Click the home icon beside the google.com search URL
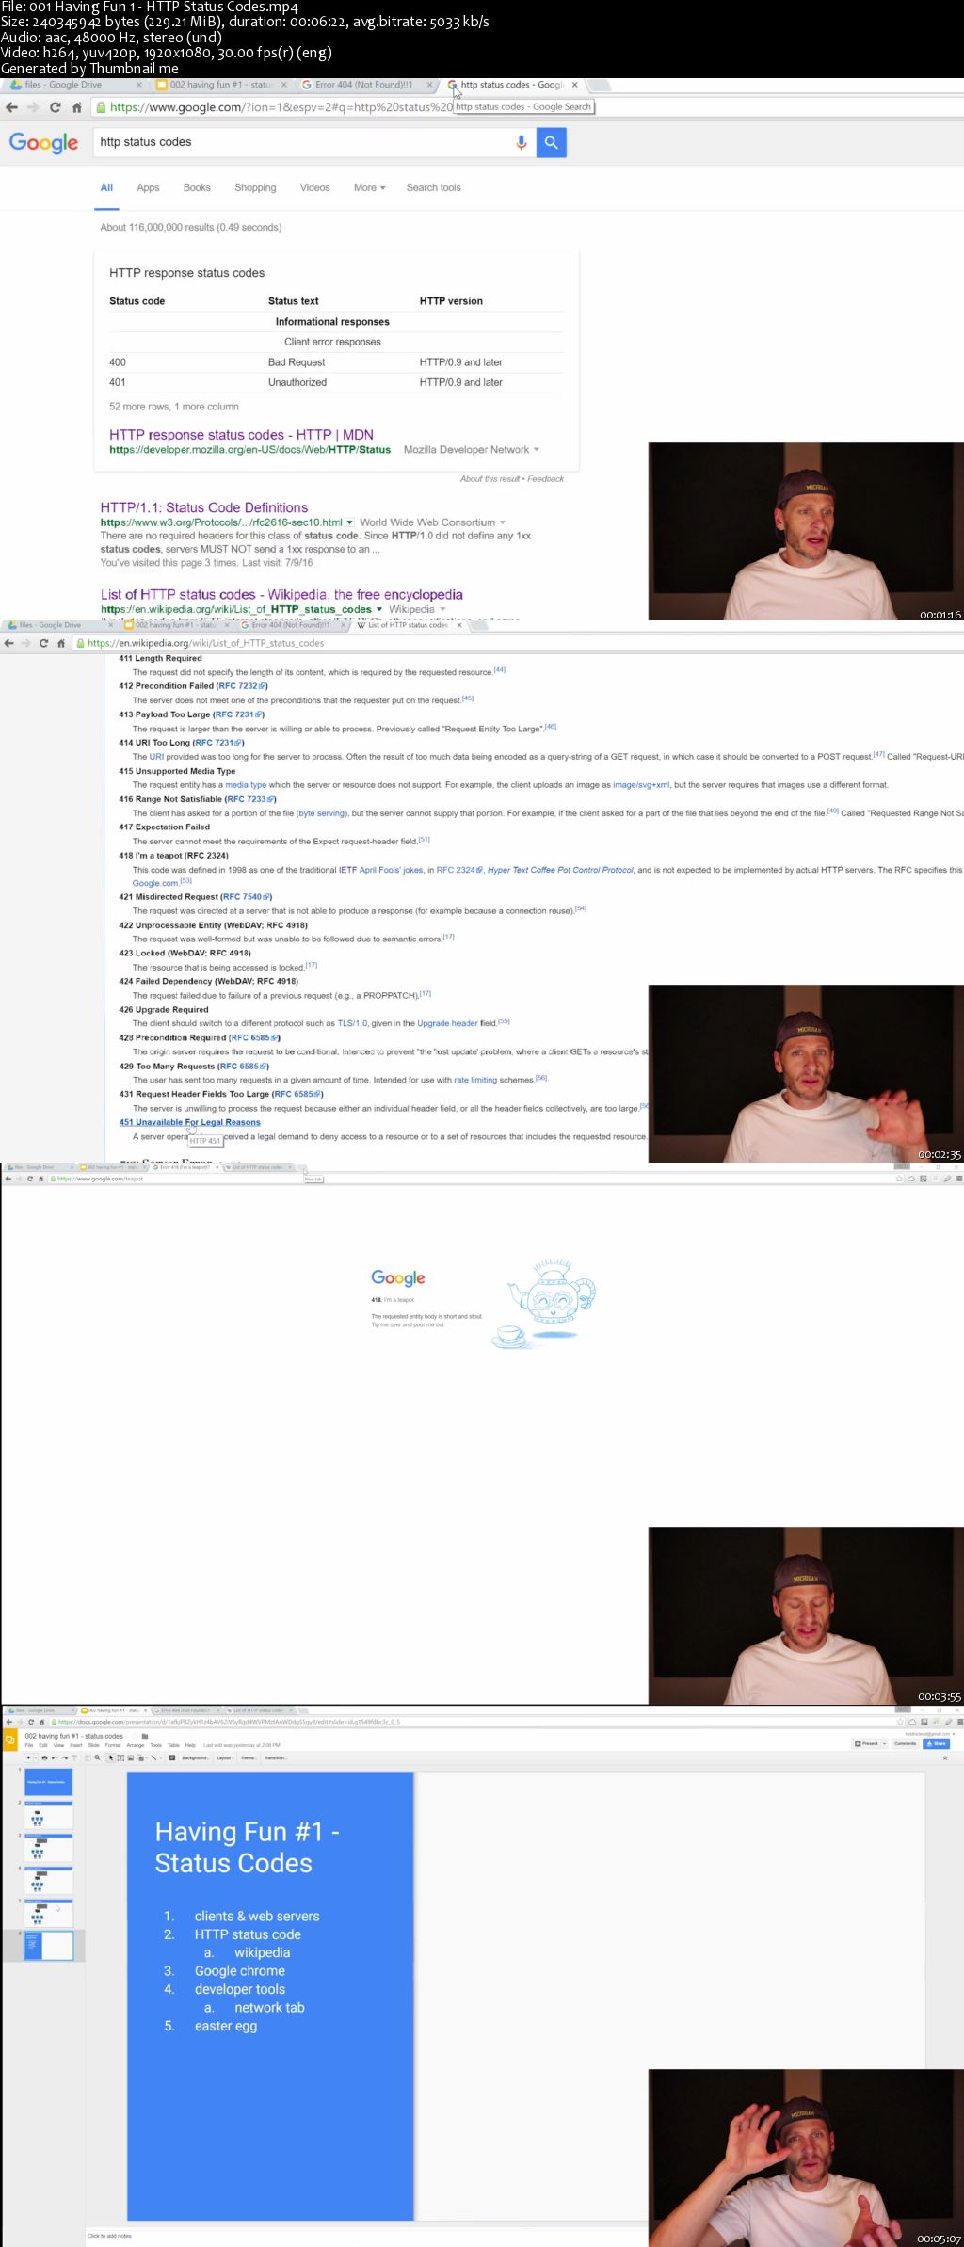Viewport: 964px width, 2247px height. point(76,107)
